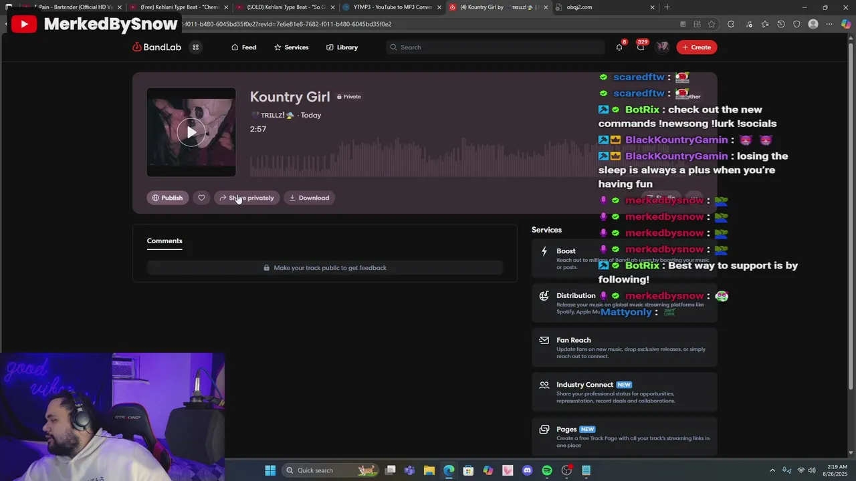Open the Fan Reach service
Screen dimensions: 856x481
click(624, 347)
